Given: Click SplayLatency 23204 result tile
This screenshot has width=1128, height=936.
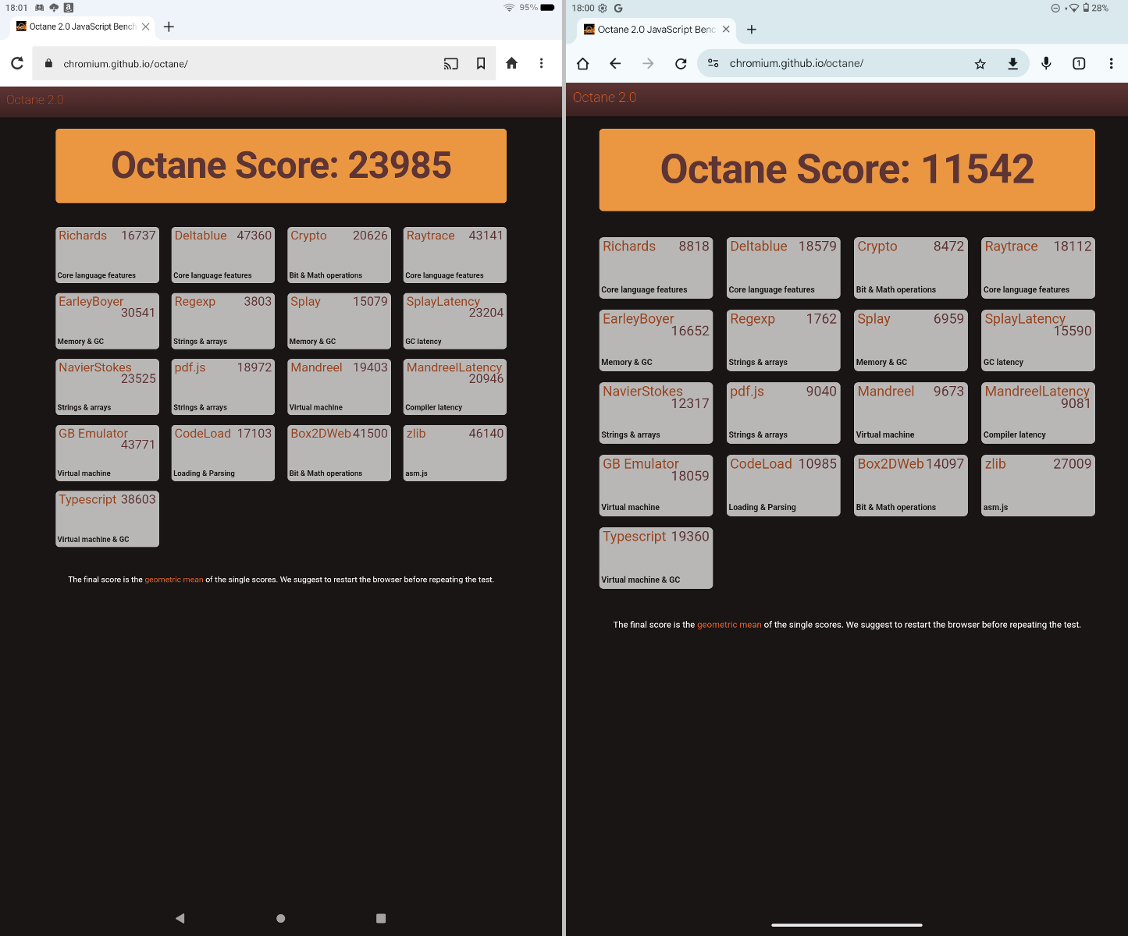Looking at the screenshot, I should (x=455, y=321).
